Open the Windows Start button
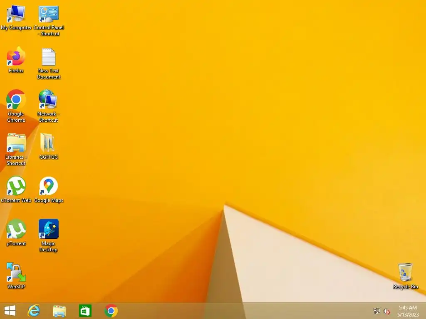 pyautogui.click(x=10, y=311)
